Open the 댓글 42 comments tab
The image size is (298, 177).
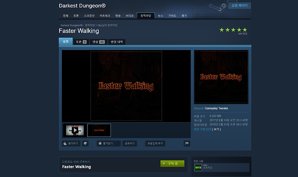pyautogui.click(x=99, y=42)
